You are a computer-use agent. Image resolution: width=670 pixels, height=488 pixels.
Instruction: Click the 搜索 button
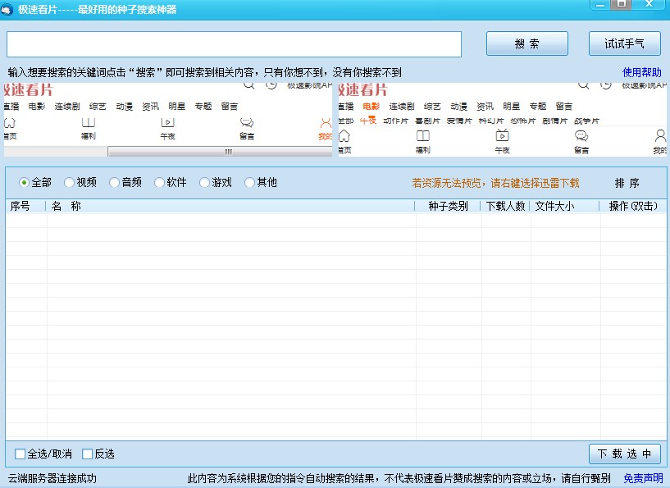pos(526,43)
